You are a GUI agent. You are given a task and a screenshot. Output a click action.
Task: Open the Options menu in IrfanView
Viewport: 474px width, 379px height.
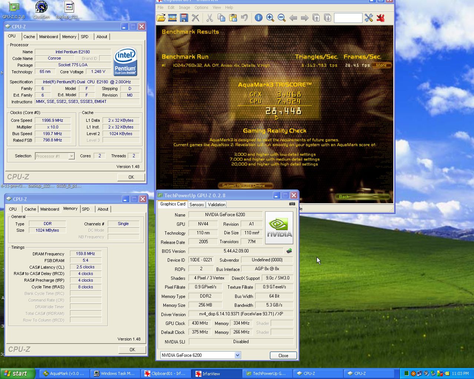click(201, 7)
